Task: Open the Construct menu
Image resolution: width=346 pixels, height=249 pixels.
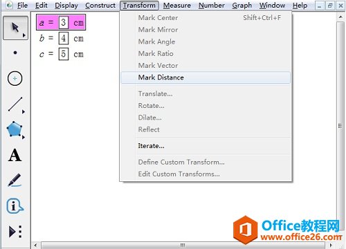Action: (100, 6)
